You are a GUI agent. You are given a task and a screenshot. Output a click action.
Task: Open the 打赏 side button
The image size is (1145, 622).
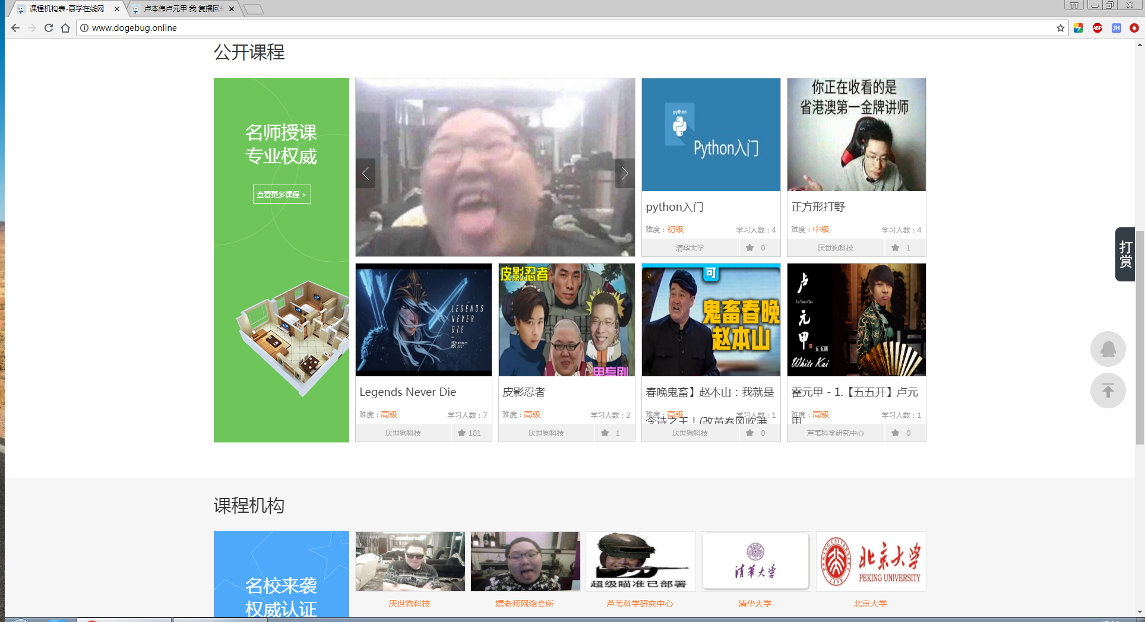click(1125, 254)
